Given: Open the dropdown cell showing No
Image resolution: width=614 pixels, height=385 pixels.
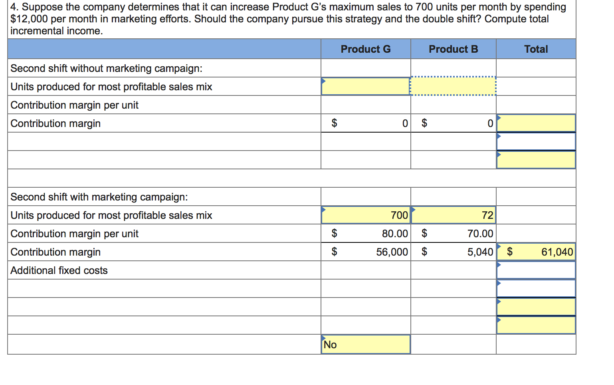Looking at the screenshot, I should (366, 344).
